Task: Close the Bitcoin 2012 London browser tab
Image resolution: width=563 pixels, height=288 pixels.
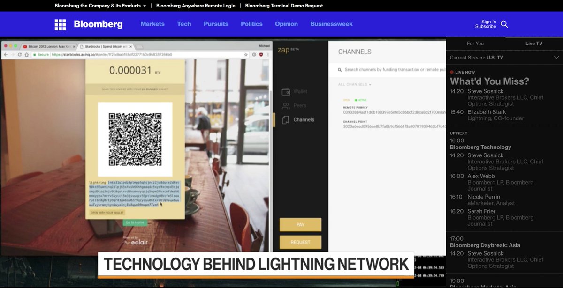Action: [x=74, y=47]
